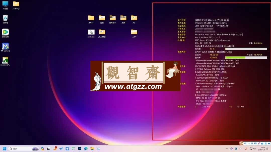Viewport: 271px width, 152px height.
Task: Select the 2023桌面 folder
Action: coord(102,33)
